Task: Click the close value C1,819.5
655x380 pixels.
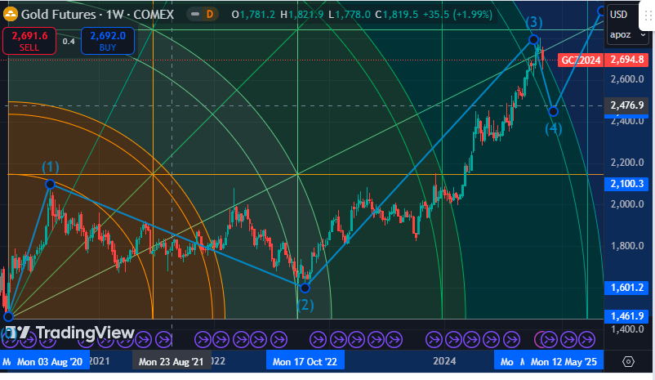Action: point(396,15)
